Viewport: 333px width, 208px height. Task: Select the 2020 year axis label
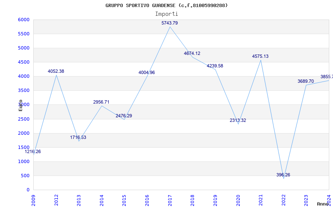[x=238, y=200]
